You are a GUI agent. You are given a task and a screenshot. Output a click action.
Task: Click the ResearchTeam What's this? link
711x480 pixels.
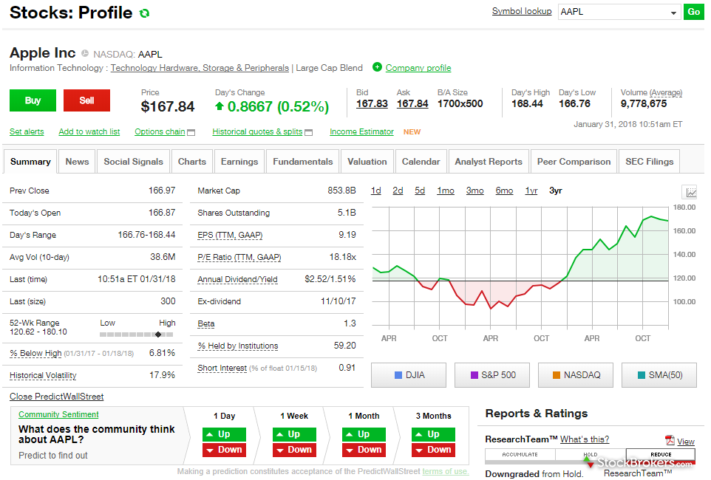coord(585,439)
